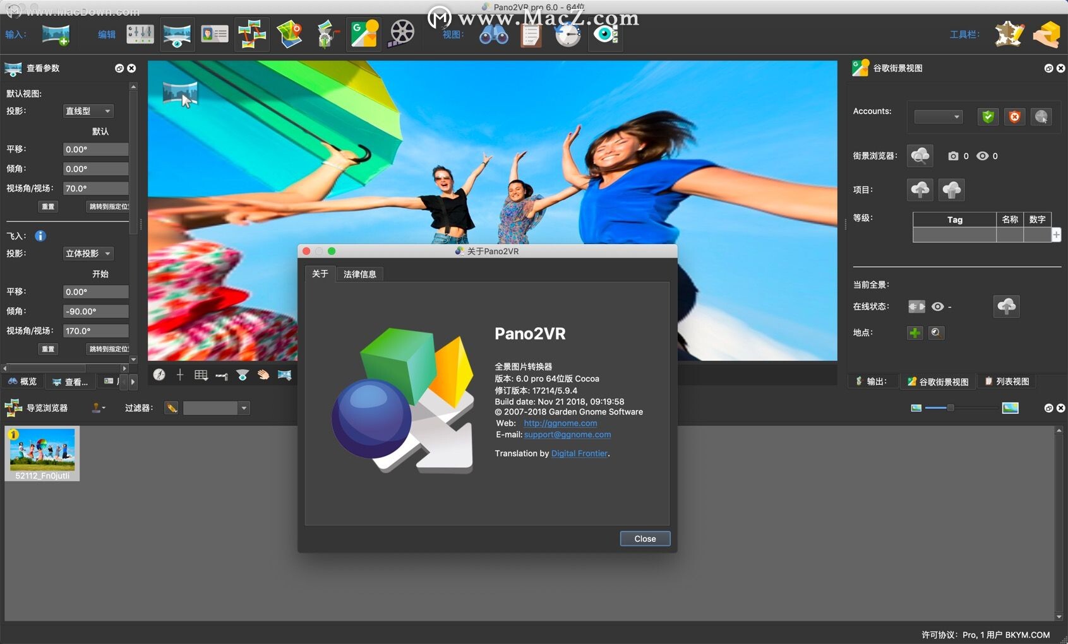This screenshot has height=644, width=1068.
Task: Toggle the online status connection plug icon
Action: (916, 307)
